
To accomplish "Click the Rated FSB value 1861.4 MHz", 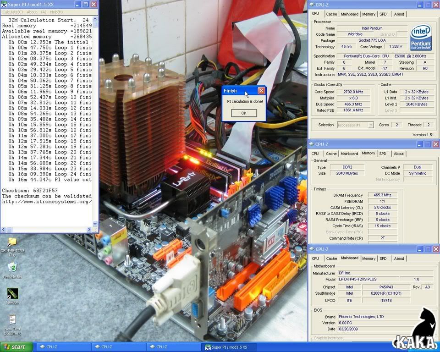I will click(x=353, y=110).
